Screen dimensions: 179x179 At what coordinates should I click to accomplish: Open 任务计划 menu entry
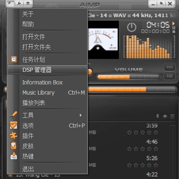click(47, 60)
